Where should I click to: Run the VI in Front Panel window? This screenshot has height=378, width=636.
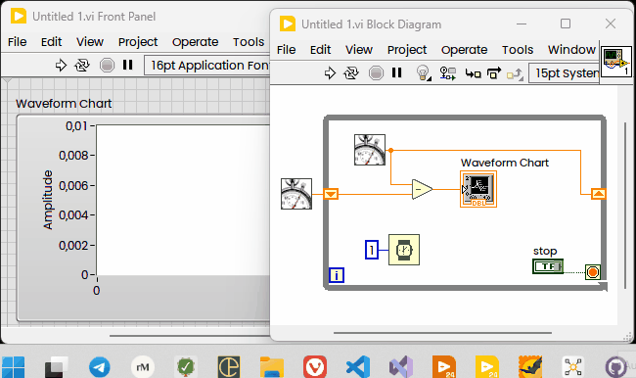coord(61,65)
